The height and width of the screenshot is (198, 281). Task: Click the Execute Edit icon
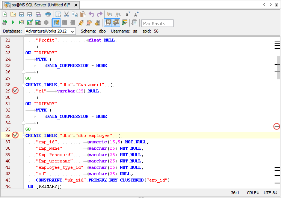click(x=30, y=22)
